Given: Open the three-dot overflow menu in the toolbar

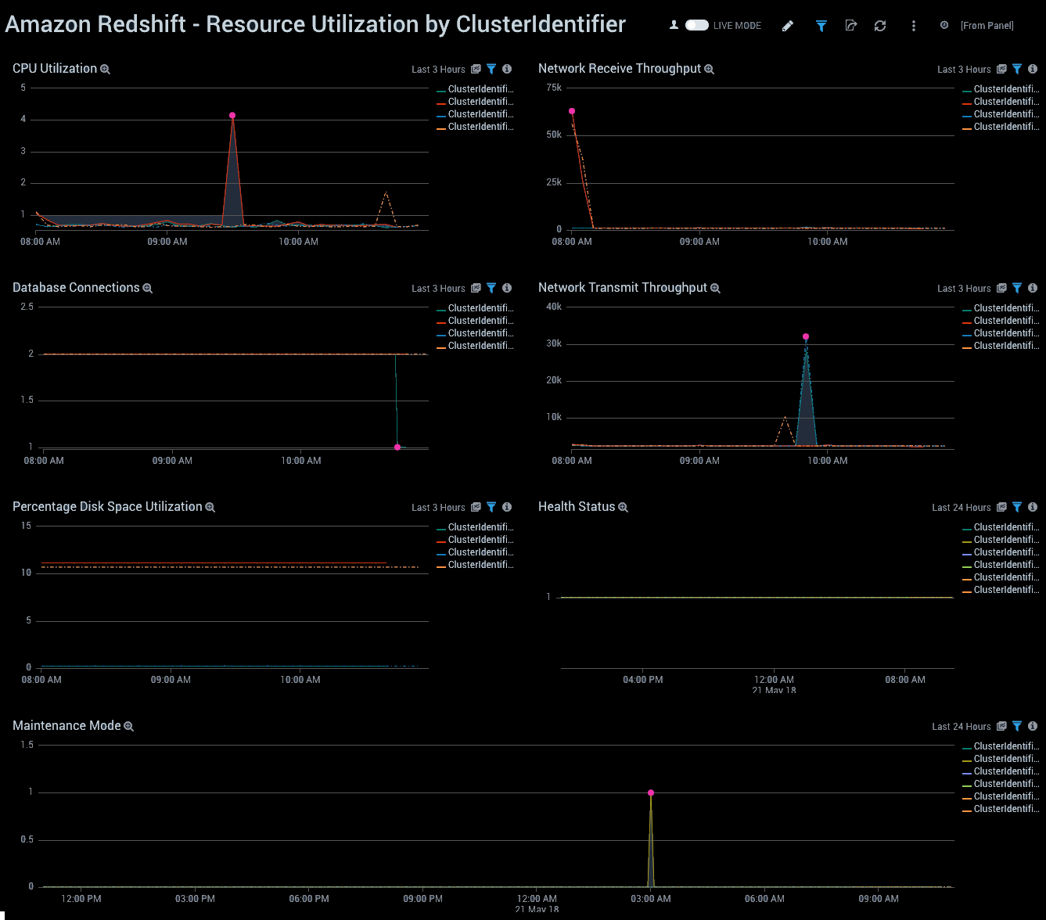Looking at the screenshot, I should click(x=913, y=25).
